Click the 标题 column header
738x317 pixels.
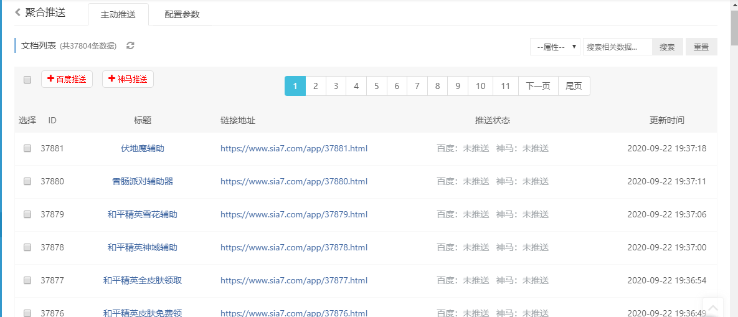coord(143,120)
